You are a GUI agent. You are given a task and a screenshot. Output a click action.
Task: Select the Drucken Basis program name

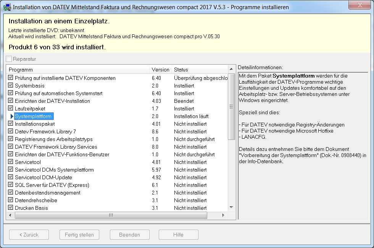click(31, 208)
